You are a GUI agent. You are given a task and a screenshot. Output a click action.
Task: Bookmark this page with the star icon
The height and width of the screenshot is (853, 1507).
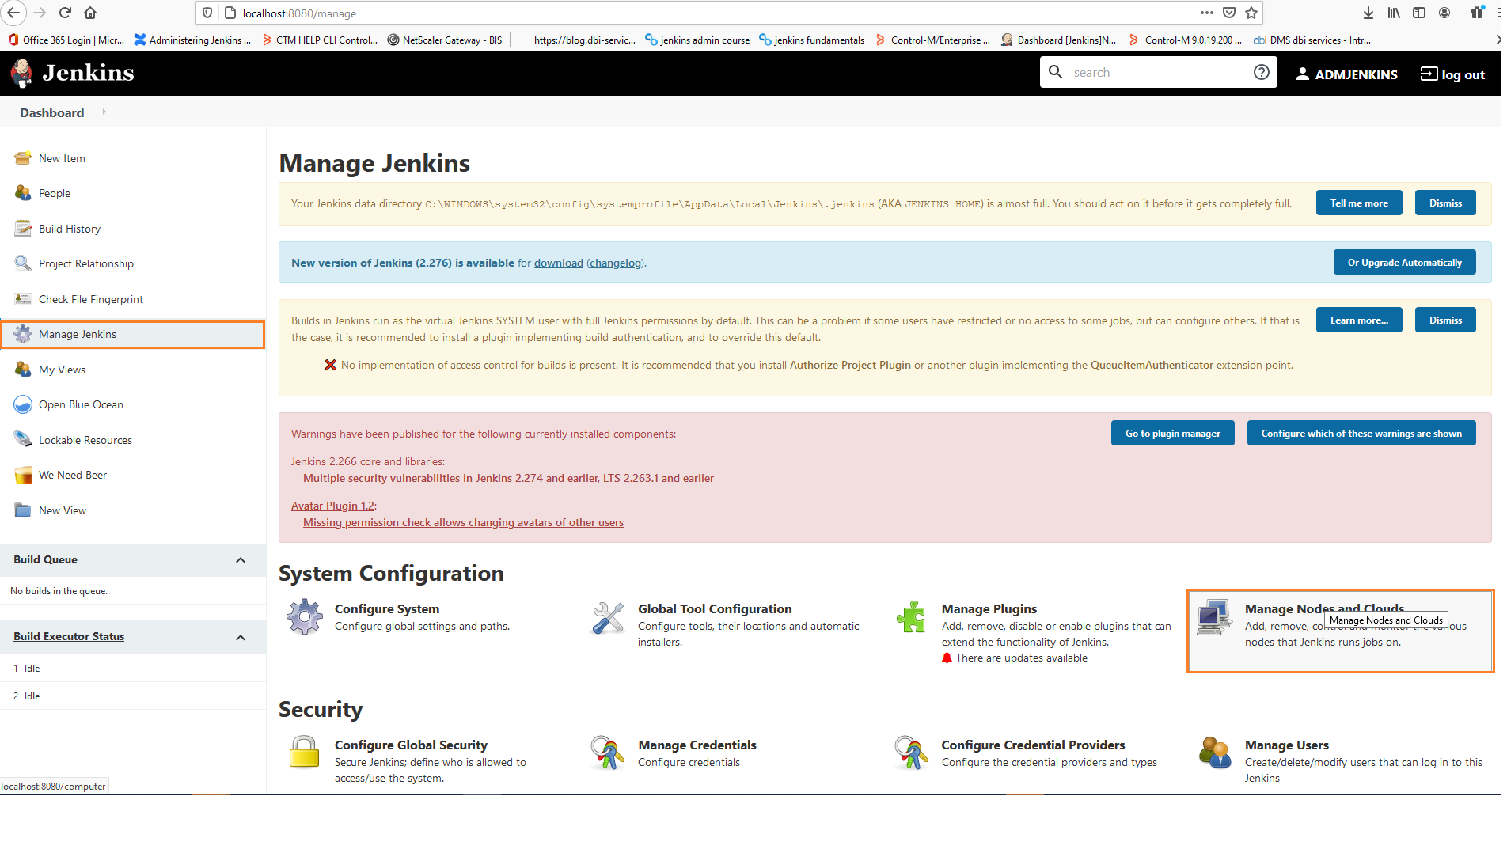click(x=1251, y=13)
